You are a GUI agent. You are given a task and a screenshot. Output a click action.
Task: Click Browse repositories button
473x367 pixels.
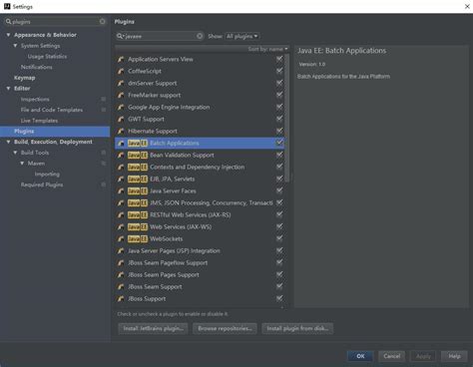(225, 328)
